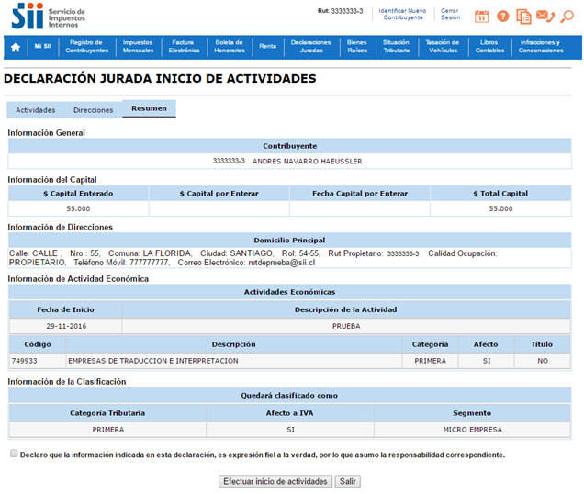This screenshot has width=584, height=494.
Task: Click the envelope contact icon
Action: pos(545,16)
